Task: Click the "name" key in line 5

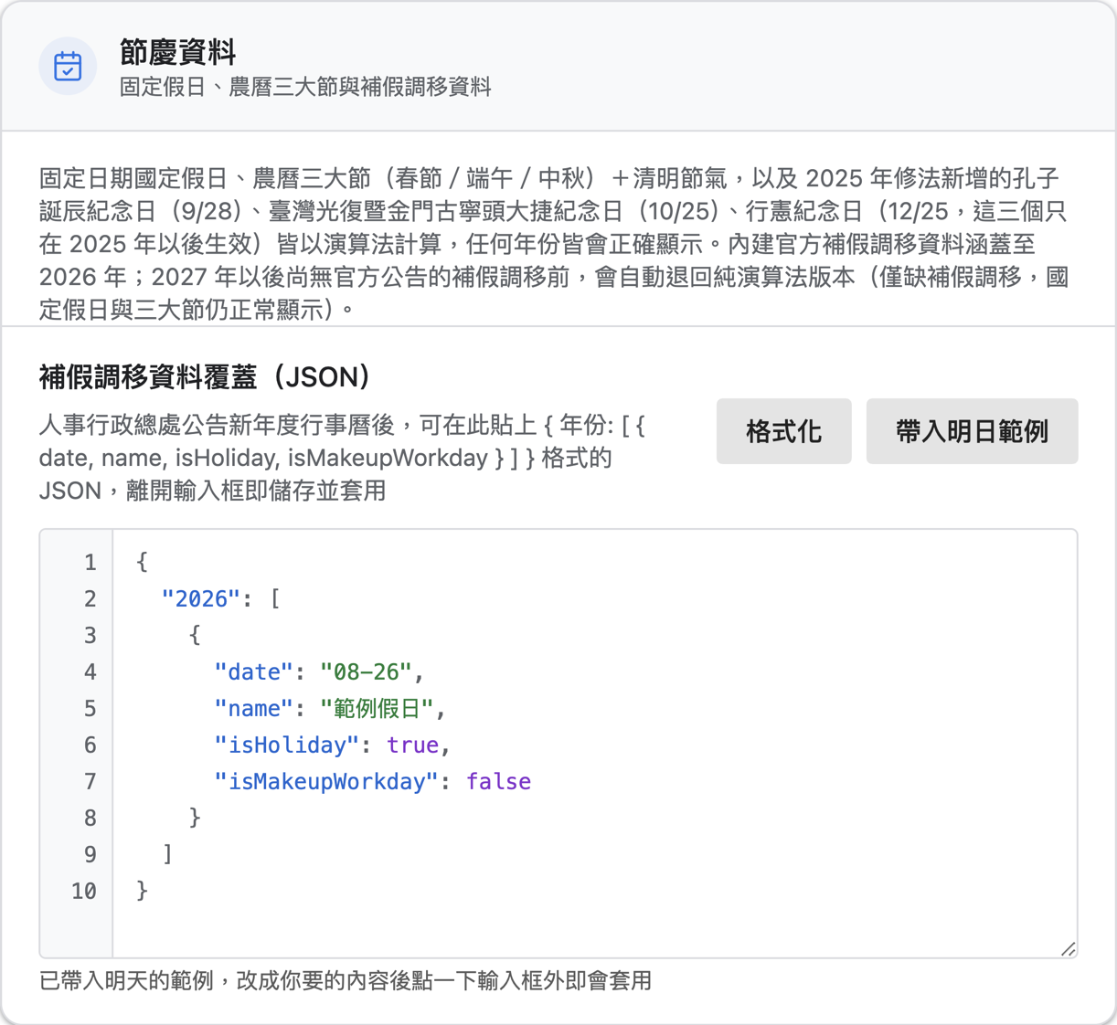Action: pyautogui.click(x=253, y=708)
